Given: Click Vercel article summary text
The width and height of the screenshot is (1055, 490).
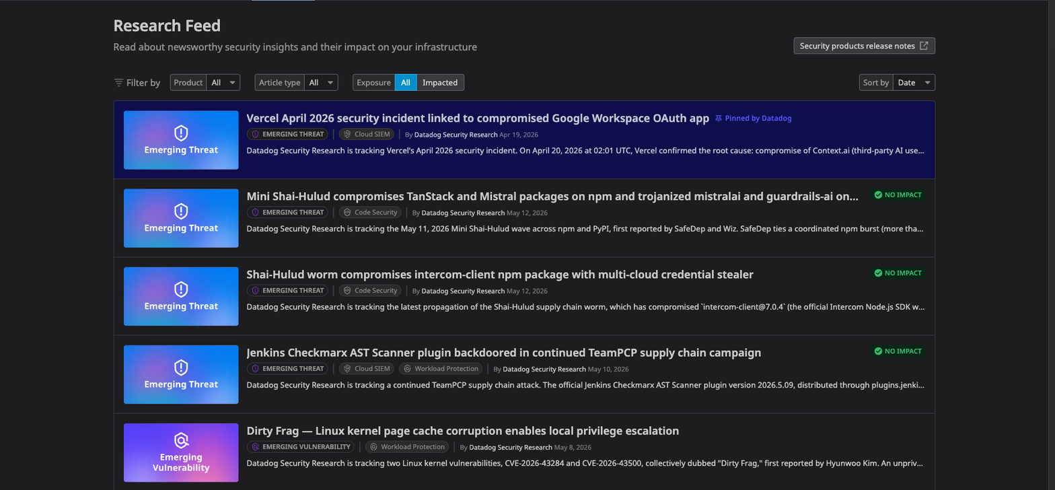Looking at the screenshot, I should tap(585, 151).
